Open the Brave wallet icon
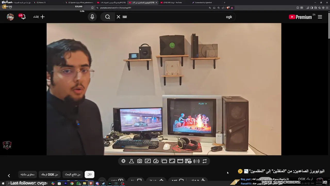 tap(315, 8)
